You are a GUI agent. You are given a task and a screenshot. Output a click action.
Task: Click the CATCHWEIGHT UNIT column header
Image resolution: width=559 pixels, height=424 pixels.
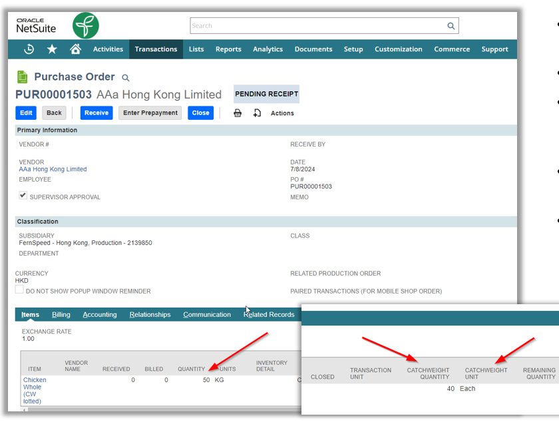(486, 373)
